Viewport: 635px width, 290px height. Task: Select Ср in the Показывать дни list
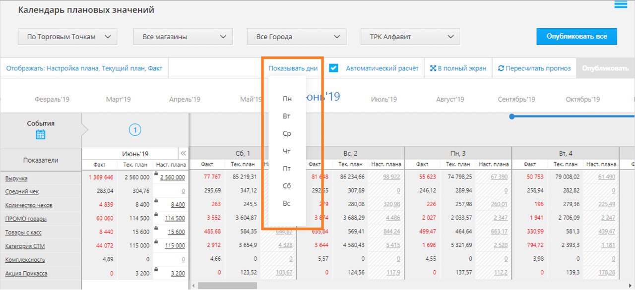pos(287,134)
